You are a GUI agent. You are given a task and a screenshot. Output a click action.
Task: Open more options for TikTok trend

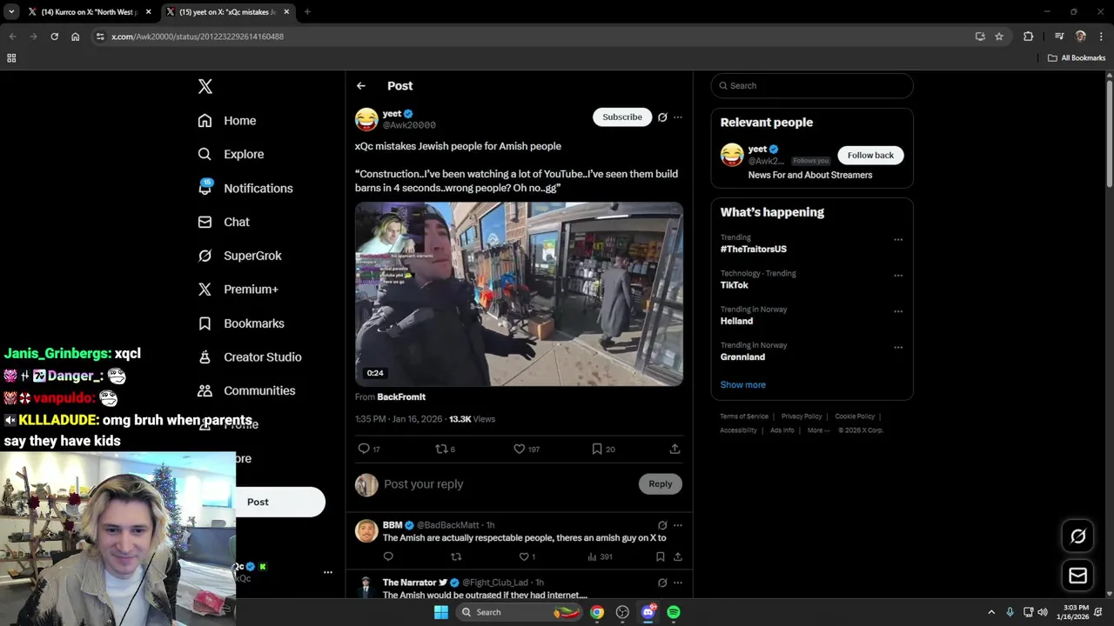898,276
